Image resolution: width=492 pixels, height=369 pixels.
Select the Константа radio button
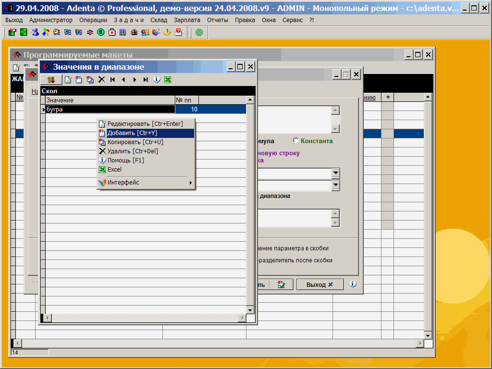coord(296,141)
